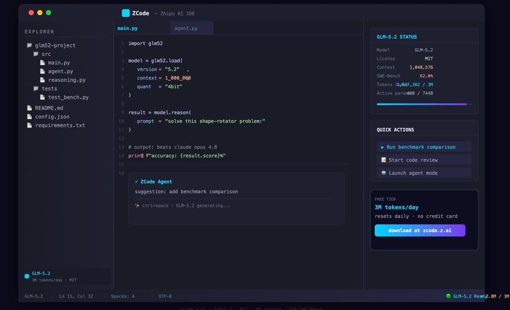
Task: Click the "4bit" quant value in the code
Action: pyautogui.click(x=174, y=86)
